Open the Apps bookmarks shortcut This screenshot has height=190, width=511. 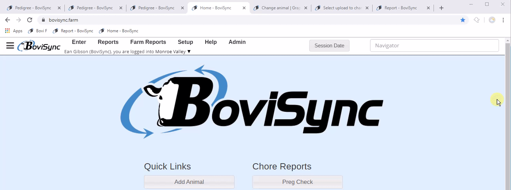click(x=14, y=31)
